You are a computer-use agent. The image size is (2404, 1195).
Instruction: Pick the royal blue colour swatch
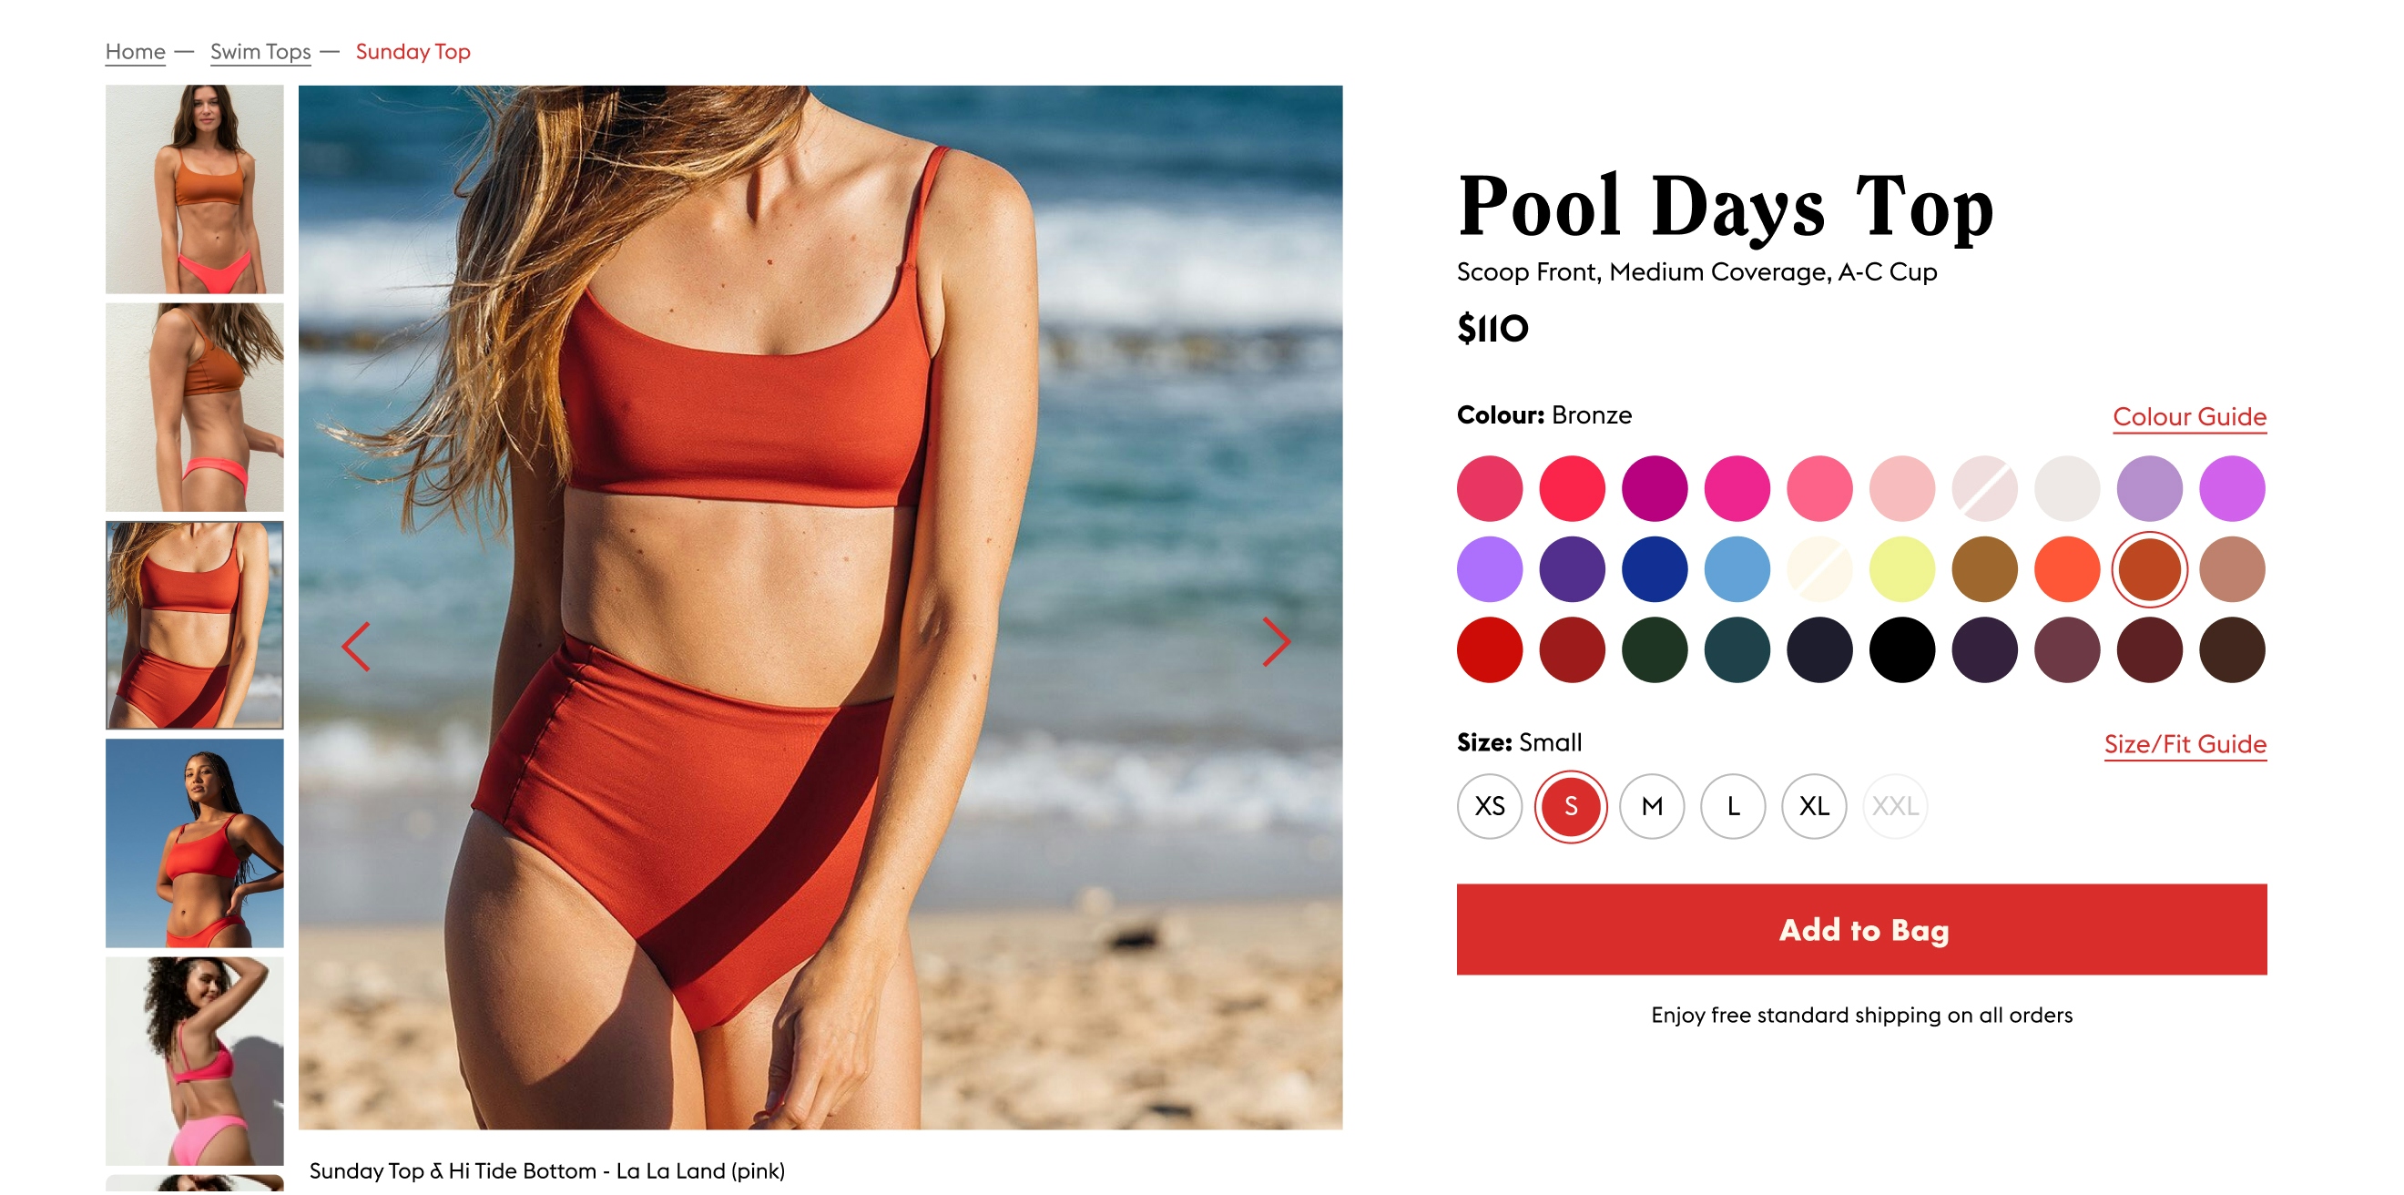[1655, 569]
